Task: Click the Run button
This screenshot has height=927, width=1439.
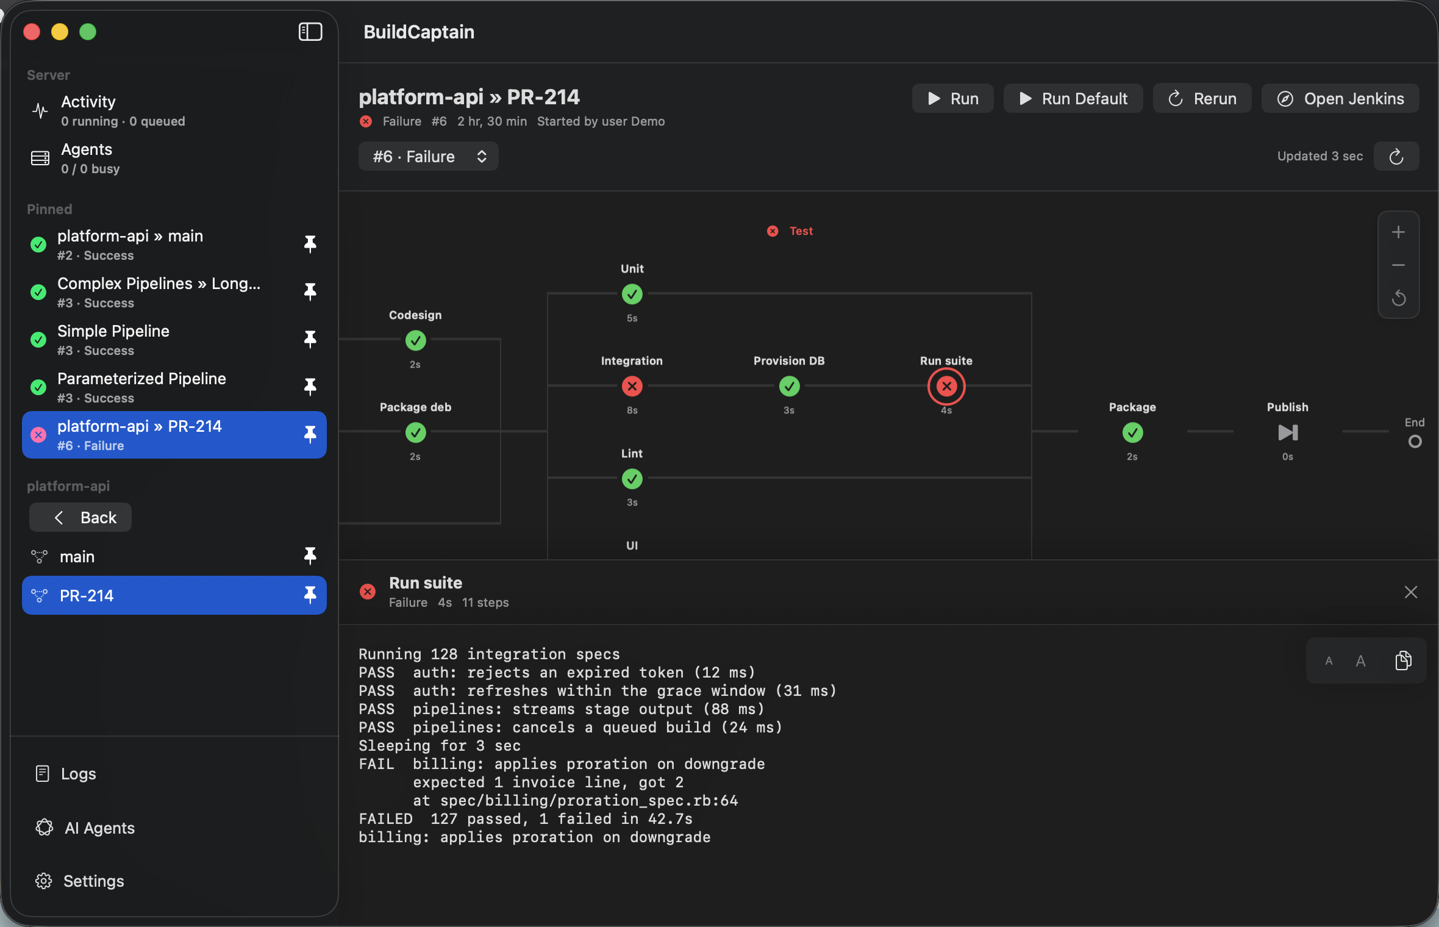Action: [x=952, y=98]
